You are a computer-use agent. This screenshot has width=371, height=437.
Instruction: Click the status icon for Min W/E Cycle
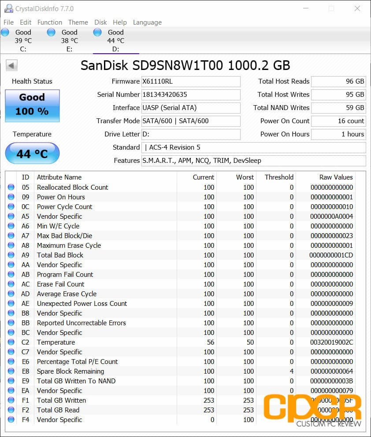coord(11,226)
